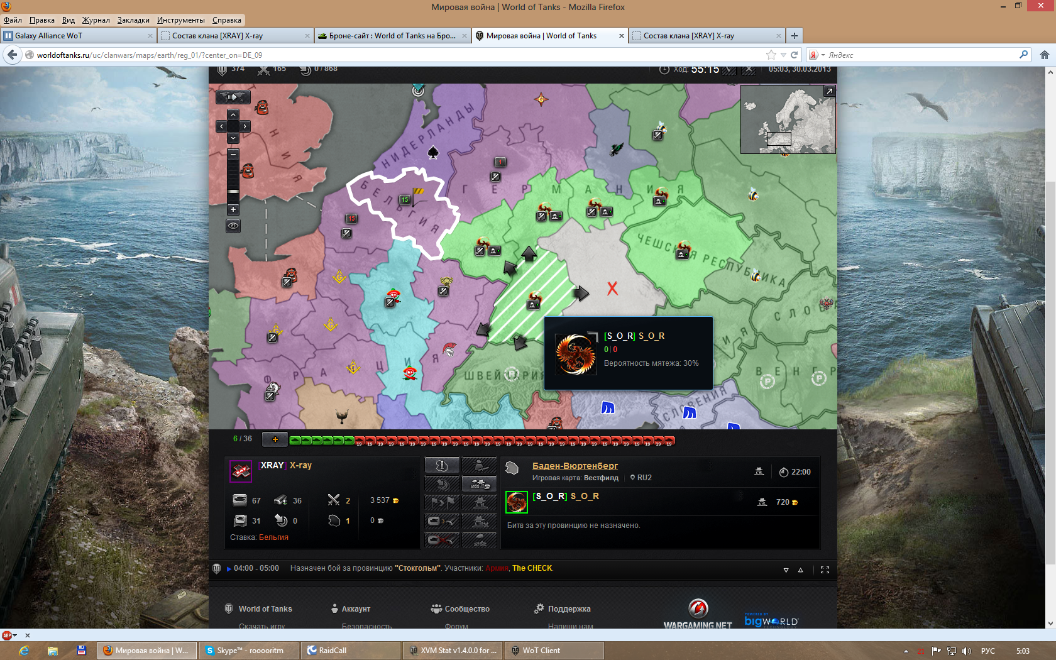Click the XRAY clan emblem
The image size is (1056, 660).
pyautogui.click(x=241, y=471)
